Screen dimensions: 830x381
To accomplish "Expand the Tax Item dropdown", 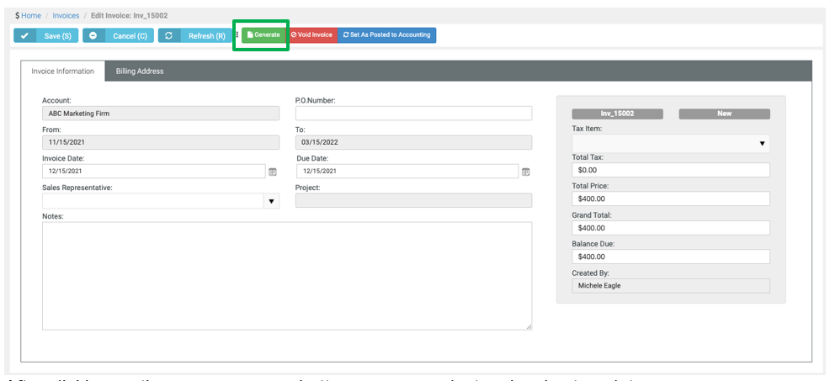I will 762,144.
